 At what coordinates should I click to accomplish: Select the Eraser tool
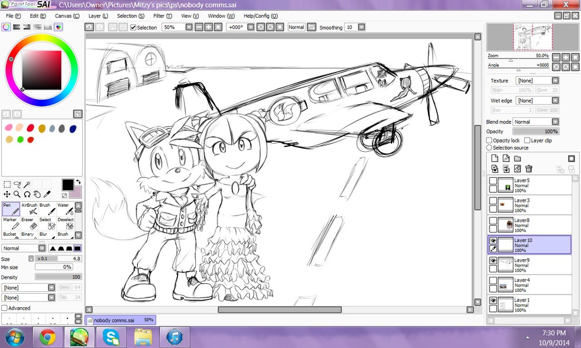[x=29, y=223]
